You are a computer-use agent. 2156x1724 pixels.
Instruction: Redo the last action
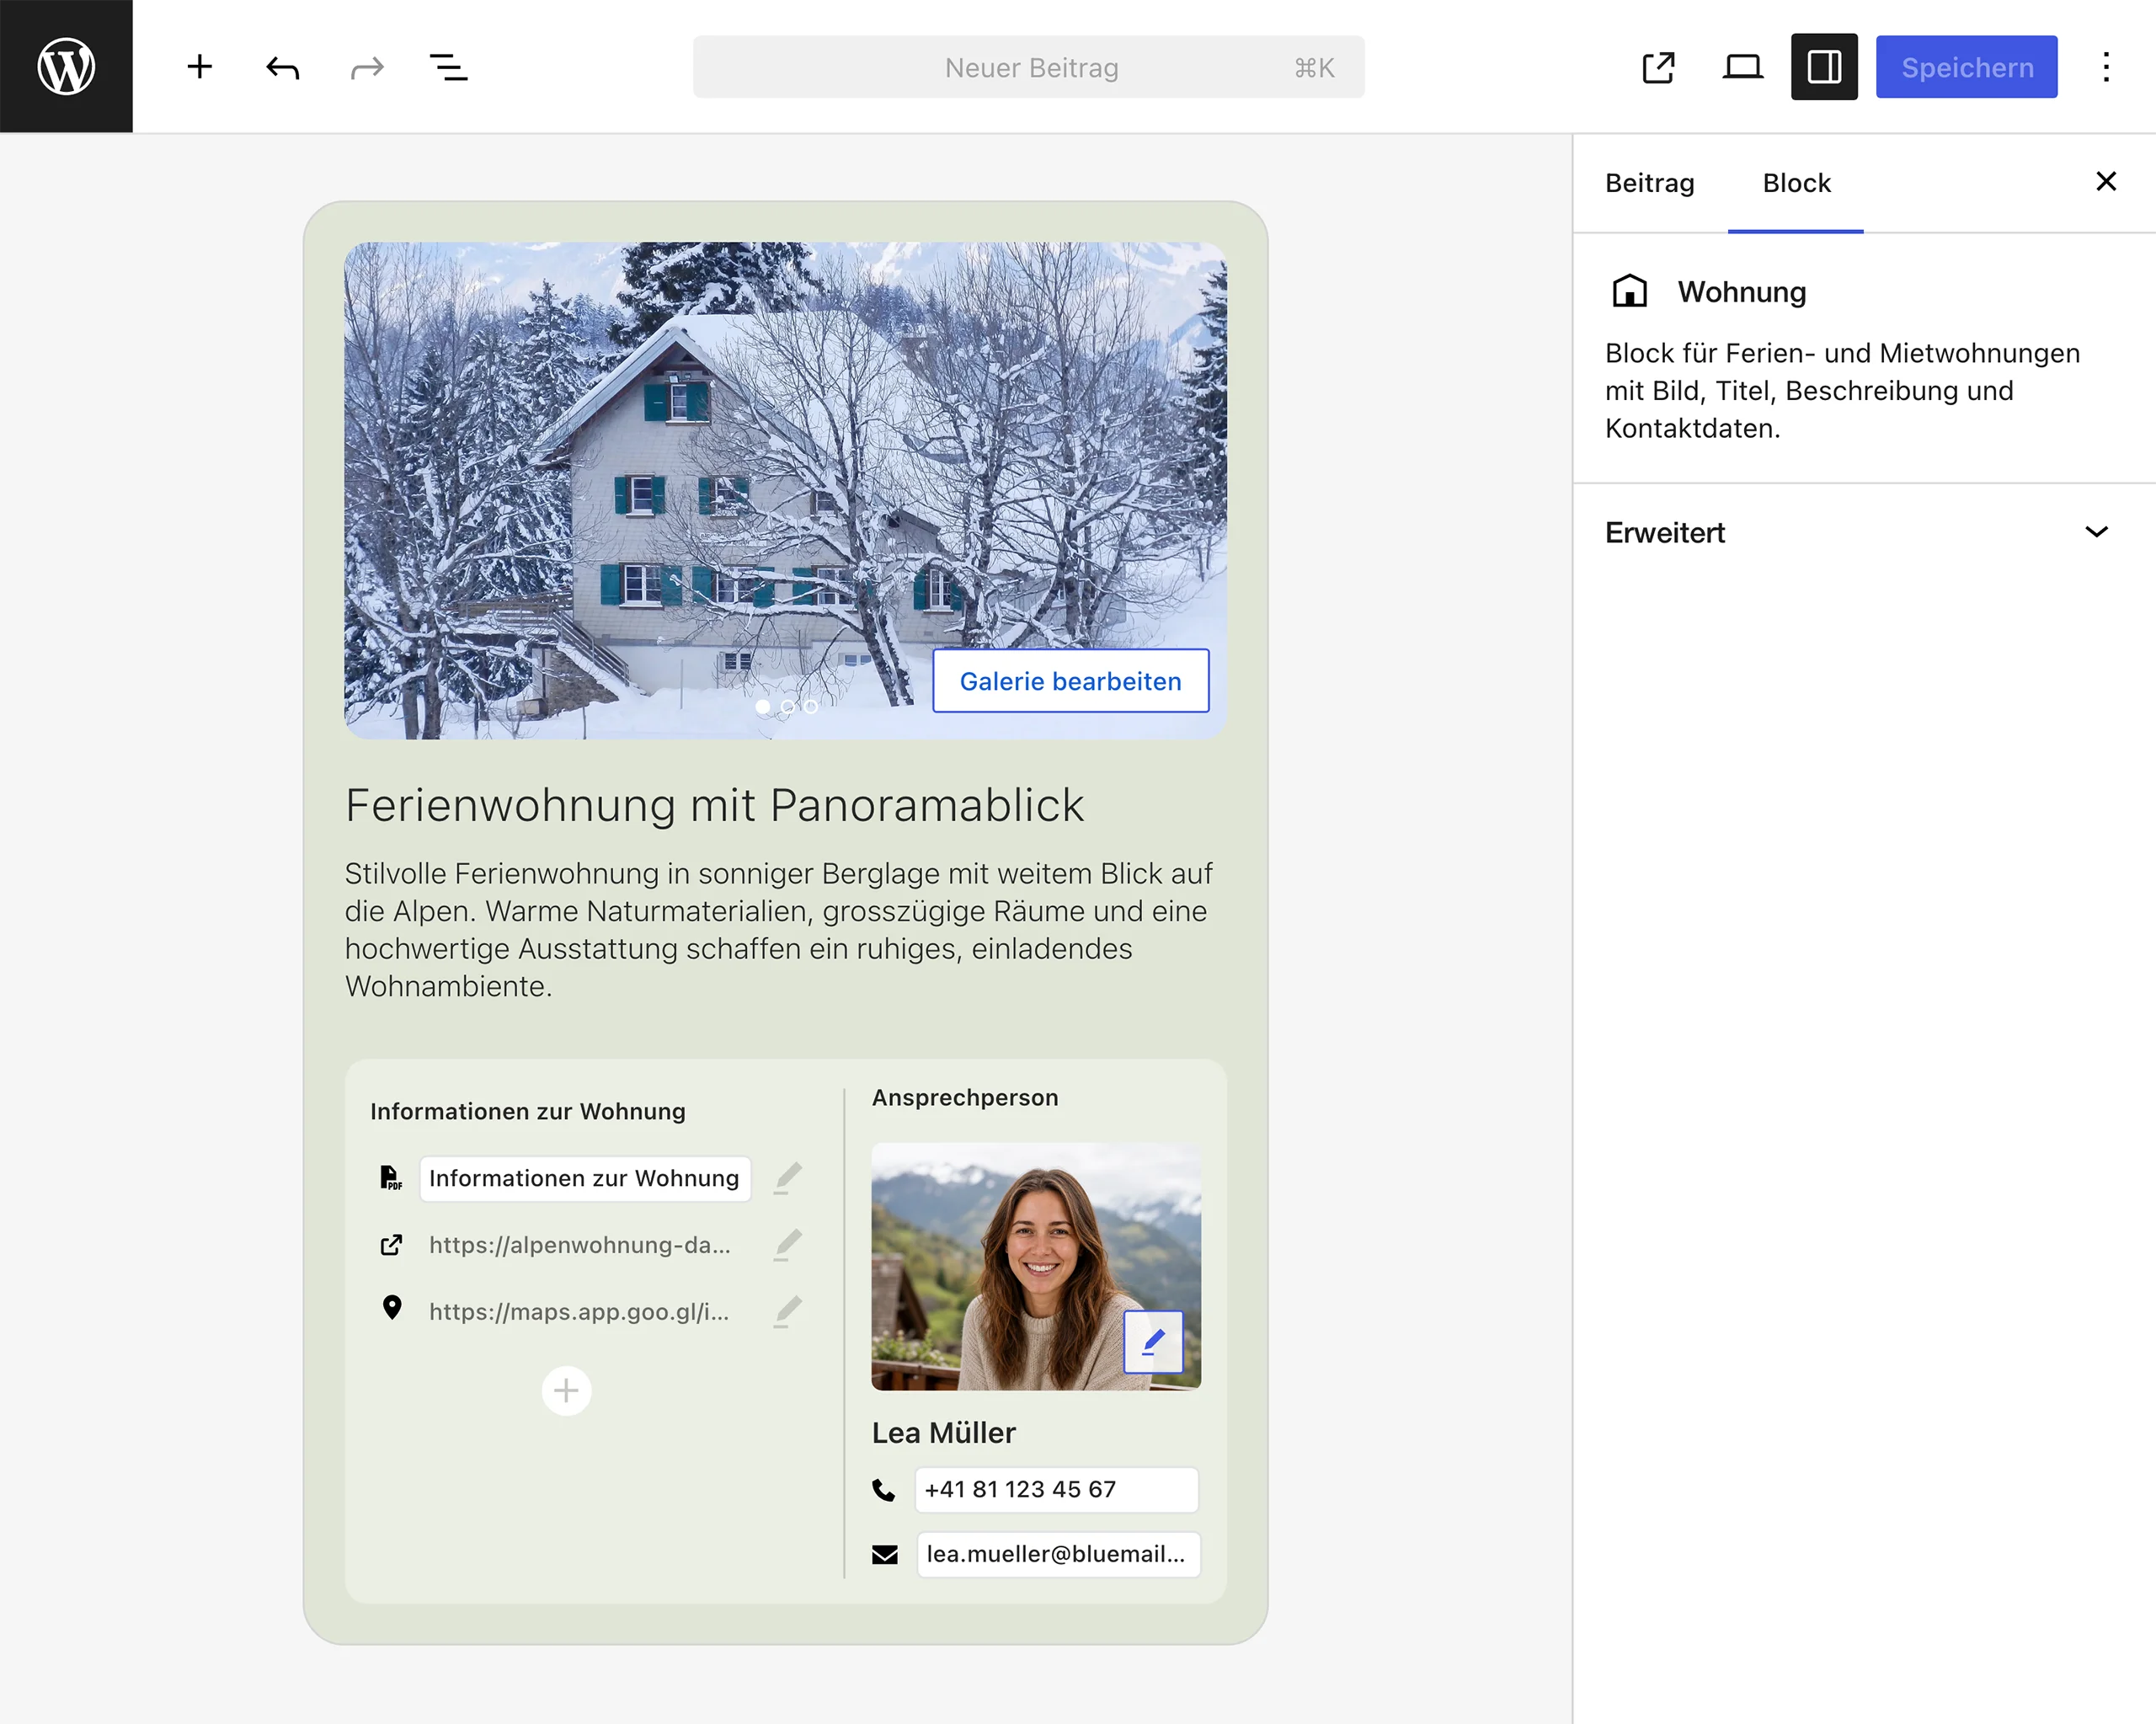pyautogui.click(x=367, y=67)
